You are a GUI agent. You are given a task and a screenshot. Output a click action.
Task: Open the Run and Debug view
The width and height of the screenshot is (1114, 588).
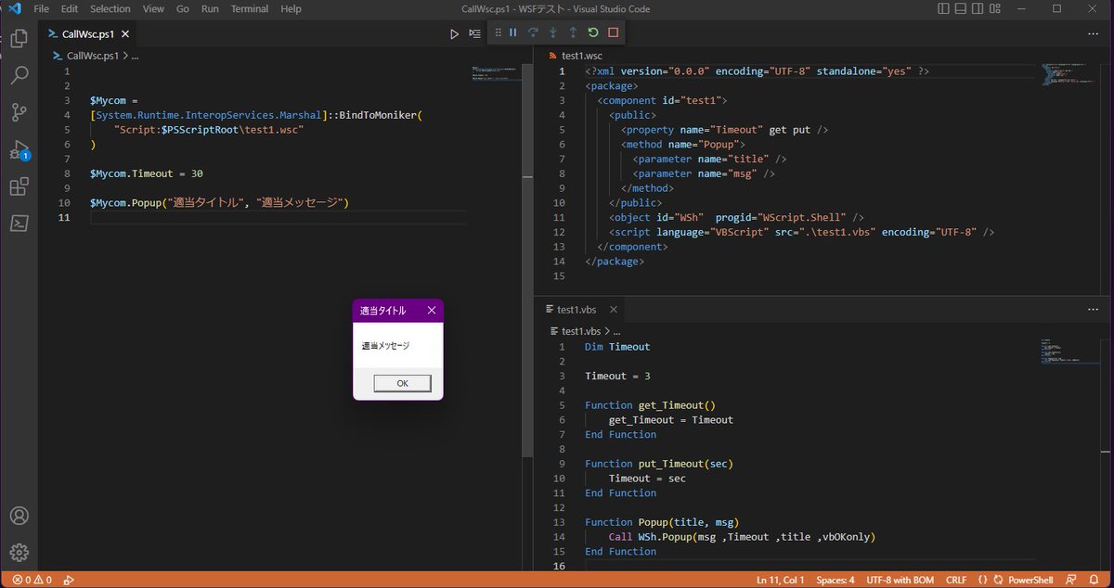(x=19, y=150)
